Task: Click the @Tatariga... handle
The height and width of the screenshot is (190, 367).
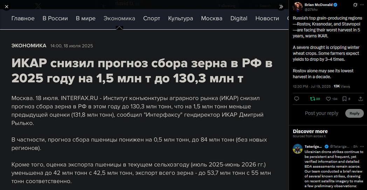Action: pos(339,147)
